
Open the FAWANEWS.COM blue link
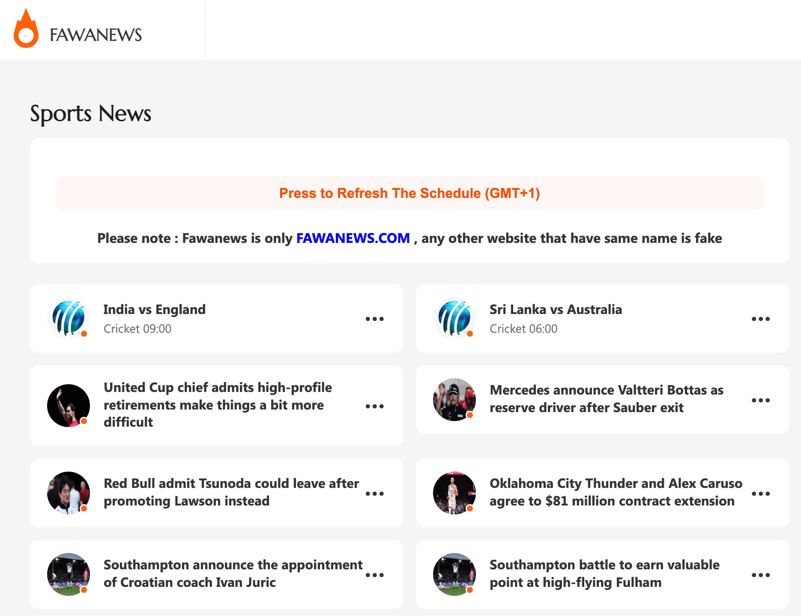[x=353, y=238]
